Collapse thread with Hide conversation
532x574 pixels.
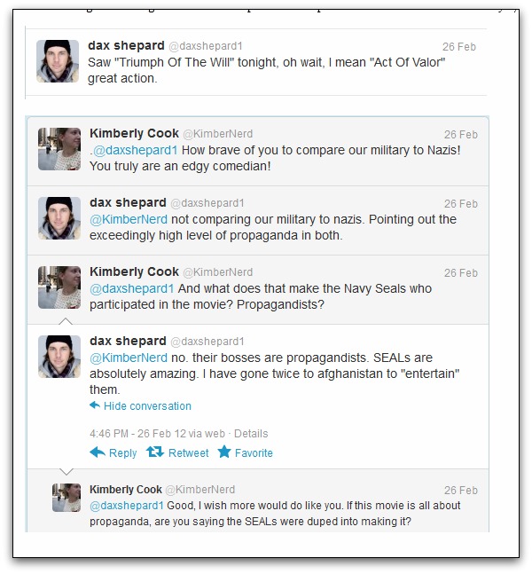146,406
